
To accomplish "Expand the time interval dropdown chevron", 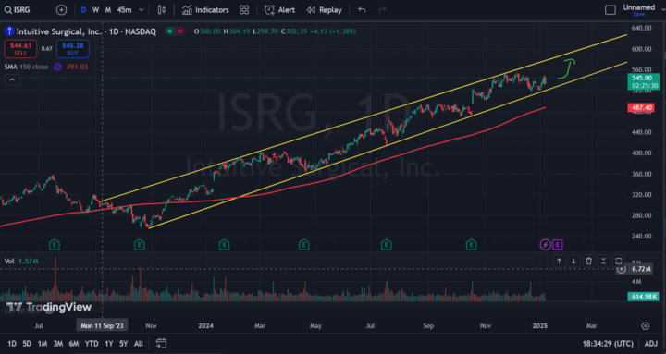I will point(142,10).
